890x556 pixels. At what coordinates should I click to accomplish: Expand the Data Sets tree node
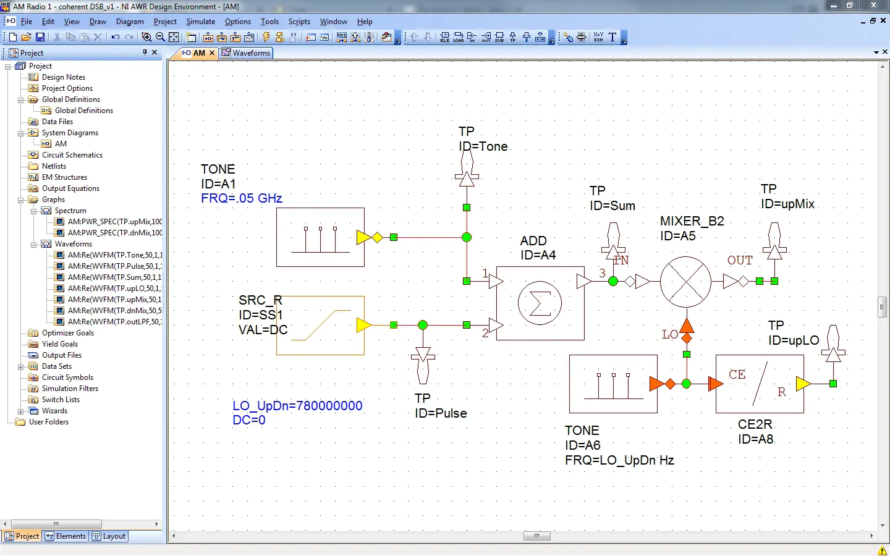[x=21, y=366]
